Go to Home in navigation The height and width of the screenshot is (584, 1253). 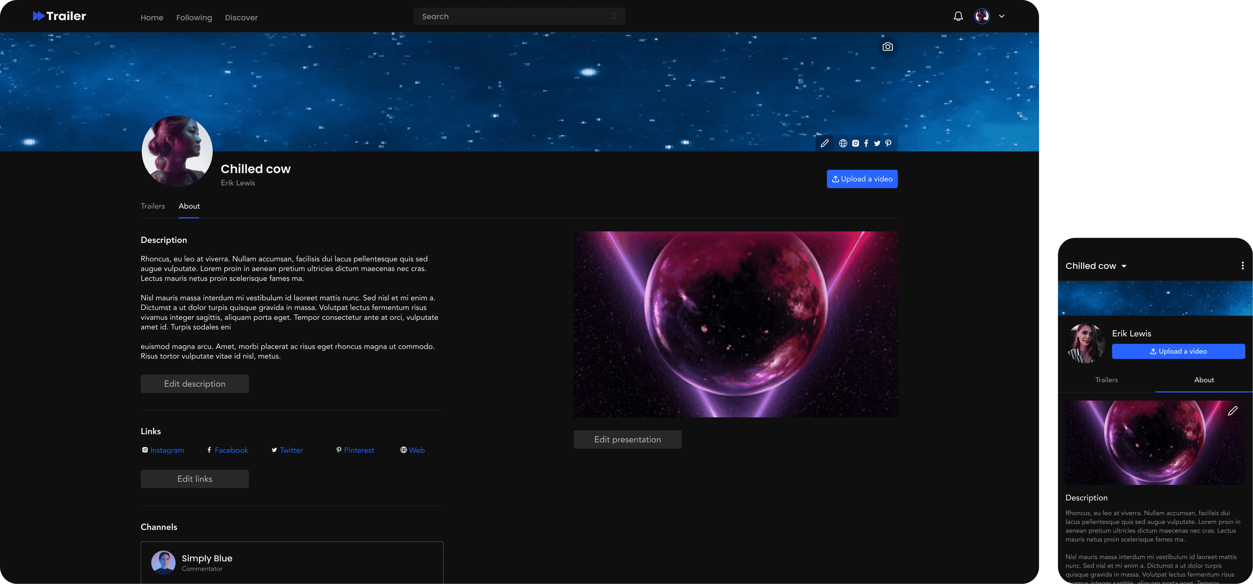(x=152, y=18)
